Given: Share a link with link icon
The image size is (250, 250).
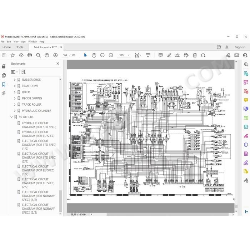Looking at the screenshot, I should coord(228,55).
